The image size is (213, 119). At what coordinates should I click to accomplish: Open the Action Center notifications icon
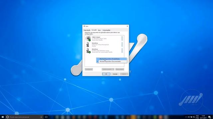209,117
